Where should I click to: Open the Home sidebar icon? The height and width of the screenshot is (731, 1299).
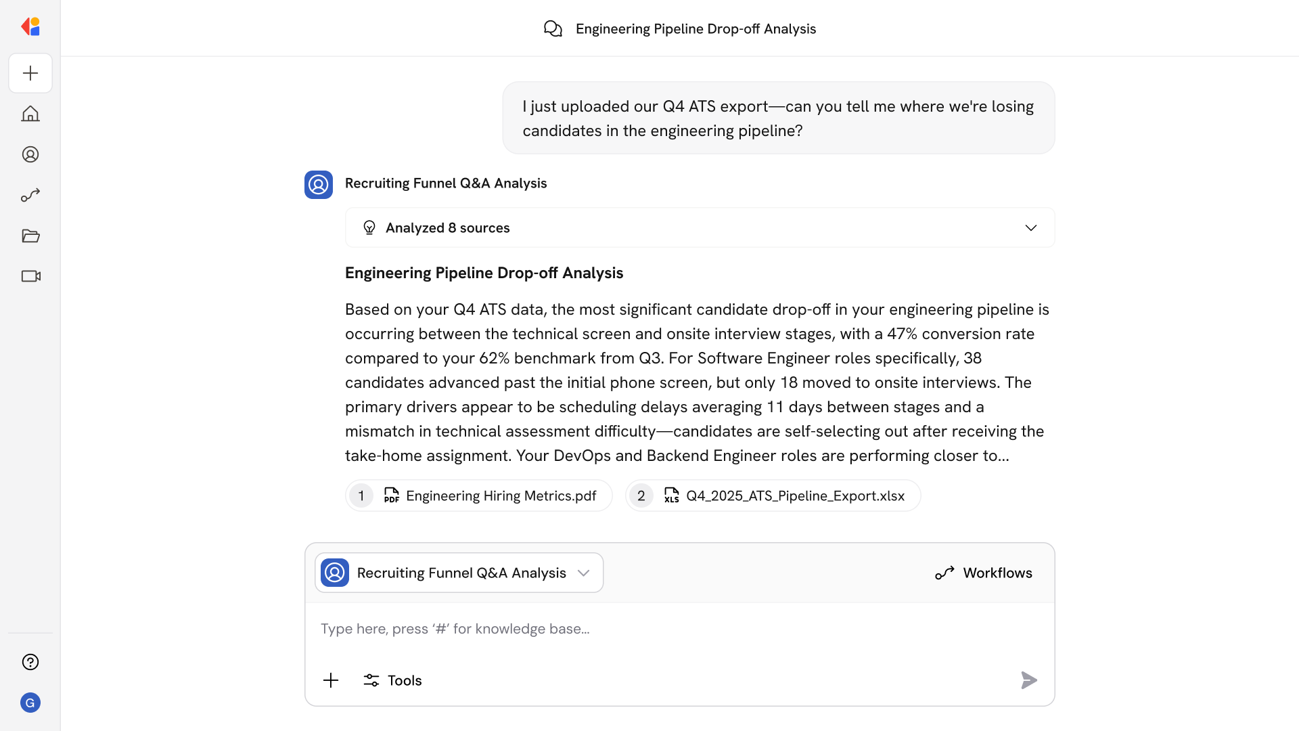(30, 114)
